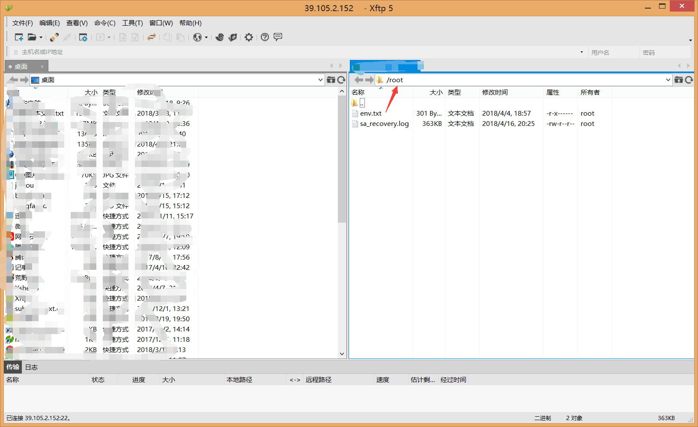Open the 编辑(E) menu
Screen dimensions: 698x427
(x=50, y=23)
